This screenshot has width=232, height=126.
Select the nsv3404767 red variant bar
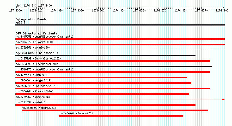pyautogui.click(x=121, y=116)
